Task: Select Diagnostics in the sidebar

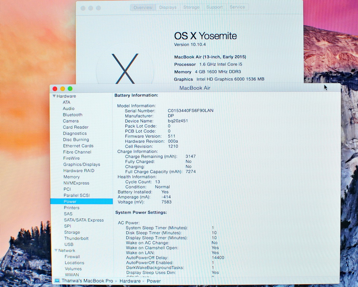Action: click(x=75, y=133)
